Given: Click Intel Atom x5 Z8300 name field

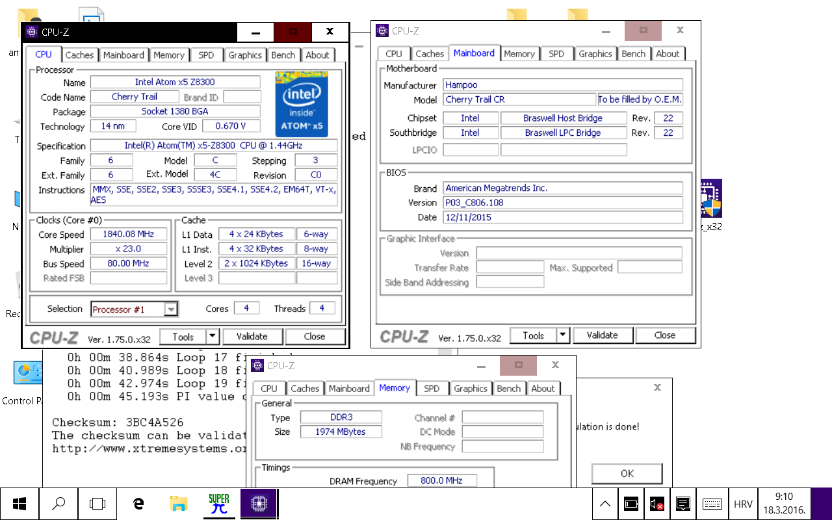Looking at the screenshot, I should click(x=175, y=82).
